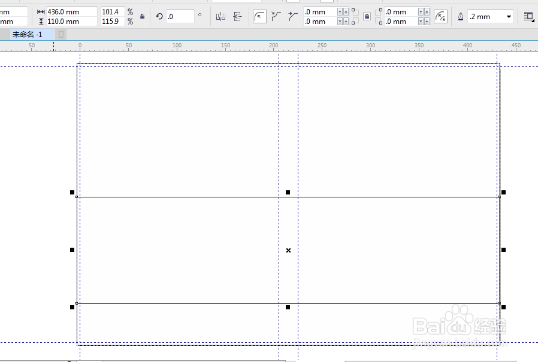This screenshot has width=538, height=362.
Task: Click the rotation angle icon
Action: coord(159,16)
